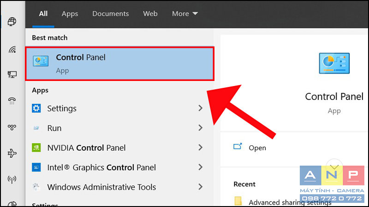The width and height of the screenshot is (369, 207).
Task: Expand the NVIDIA Control Panel chevron
Action: point(200,147)
